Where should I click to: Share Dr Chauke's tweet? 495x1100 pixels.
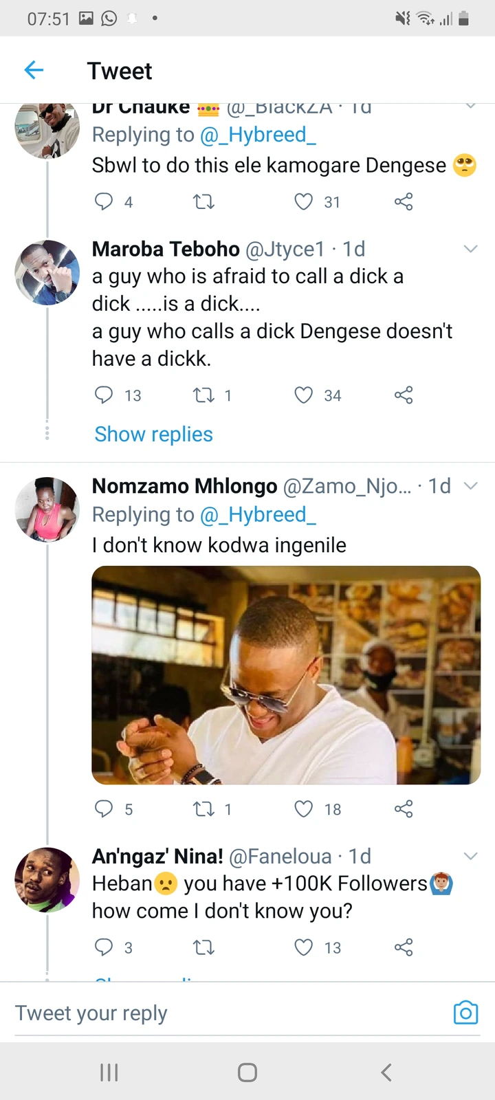[x=404, y=201]
